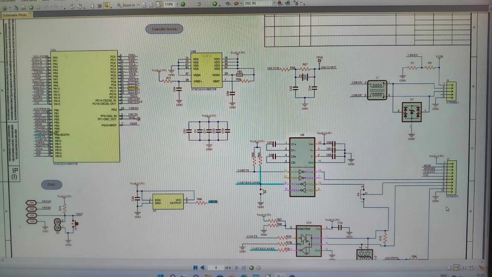Expand the Zoom In tool dropdown
The height and width of the screenshot is (277, 492).
click(138, 5)
